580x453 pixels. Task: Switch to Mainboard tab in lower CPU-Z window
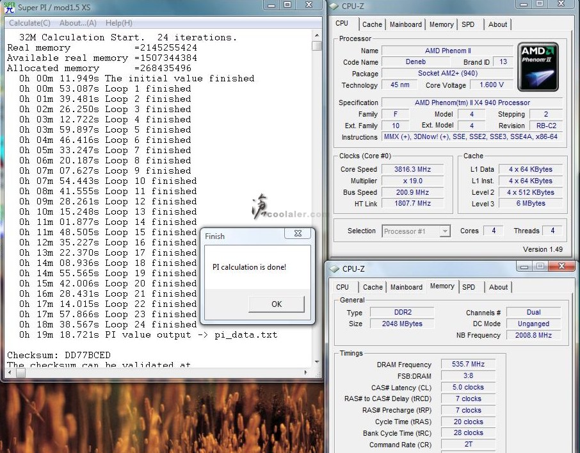pyautogui.click(x=406, y=287)
